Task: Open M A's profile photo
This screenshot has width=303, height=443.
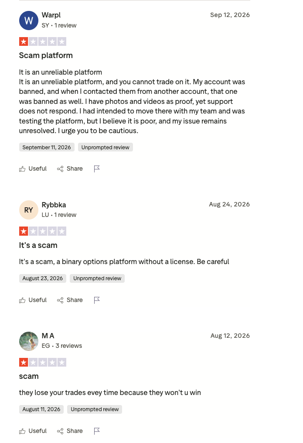Action: [28, 341]
